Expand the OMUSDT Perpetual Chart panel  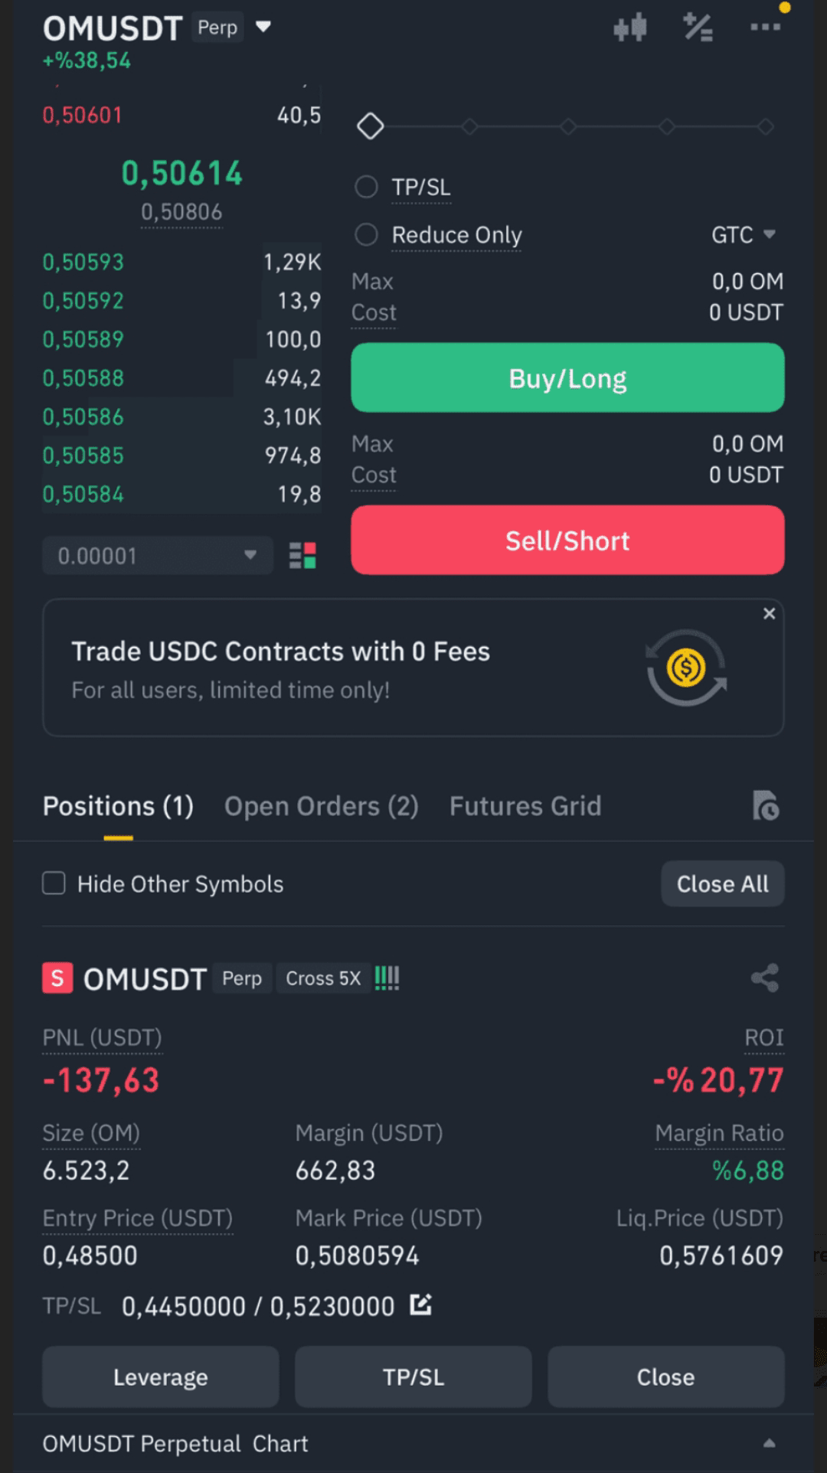pos(770,1444)
